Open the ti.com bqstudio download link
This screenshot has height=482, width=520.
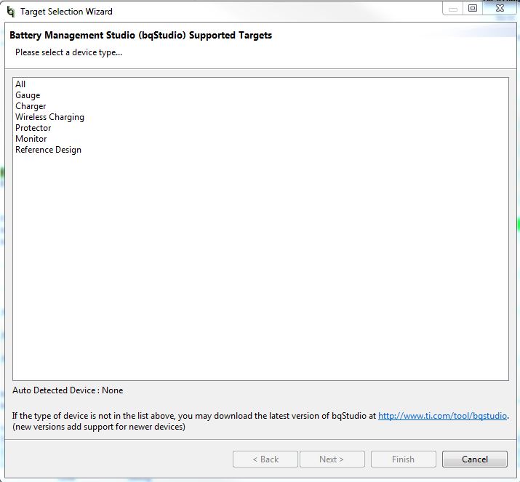click(442, 416)
